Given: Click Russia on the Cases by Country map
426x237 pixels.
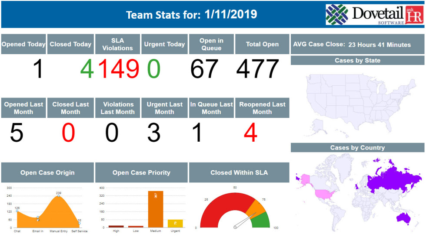Looking at the screenshot, I should tap(391, 175).
